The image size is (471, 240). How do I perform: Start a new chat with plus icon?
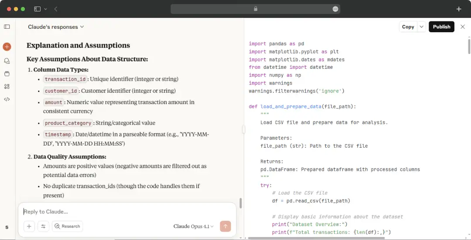(7, 47)
